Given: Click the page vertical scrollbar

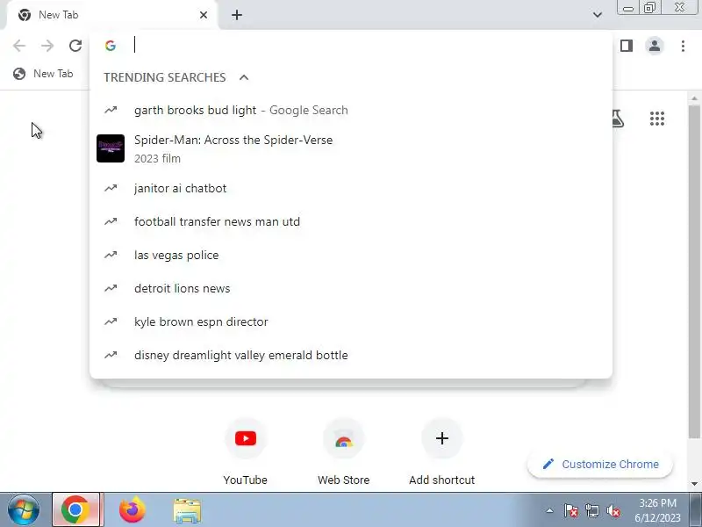Looking at the screenshot, I should click(x=694, y=272).
